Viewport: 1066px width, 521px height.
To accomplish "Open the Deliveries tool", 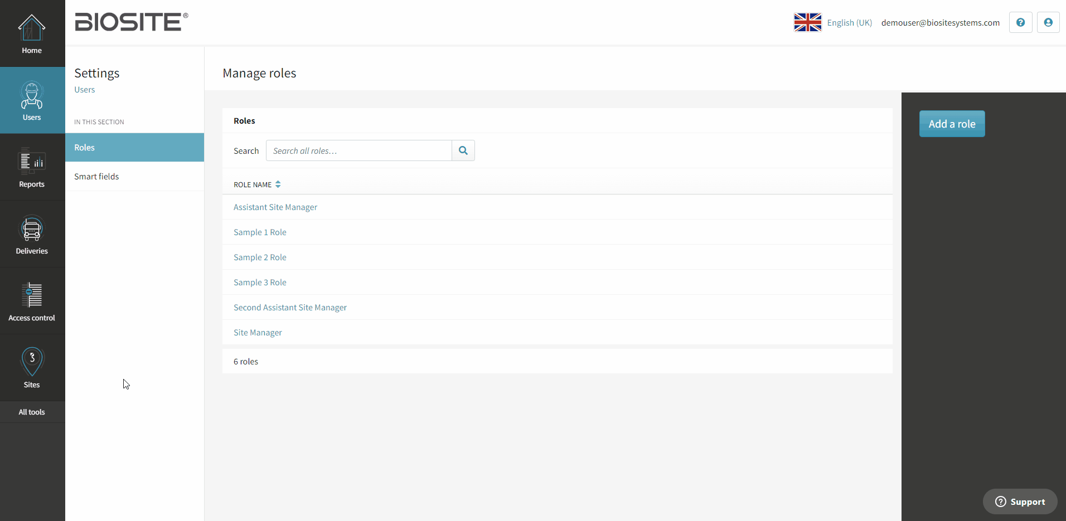I will click(32, 234).
